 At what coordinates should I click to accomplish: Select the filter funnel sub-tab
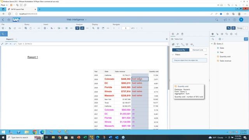pos(177,44)
